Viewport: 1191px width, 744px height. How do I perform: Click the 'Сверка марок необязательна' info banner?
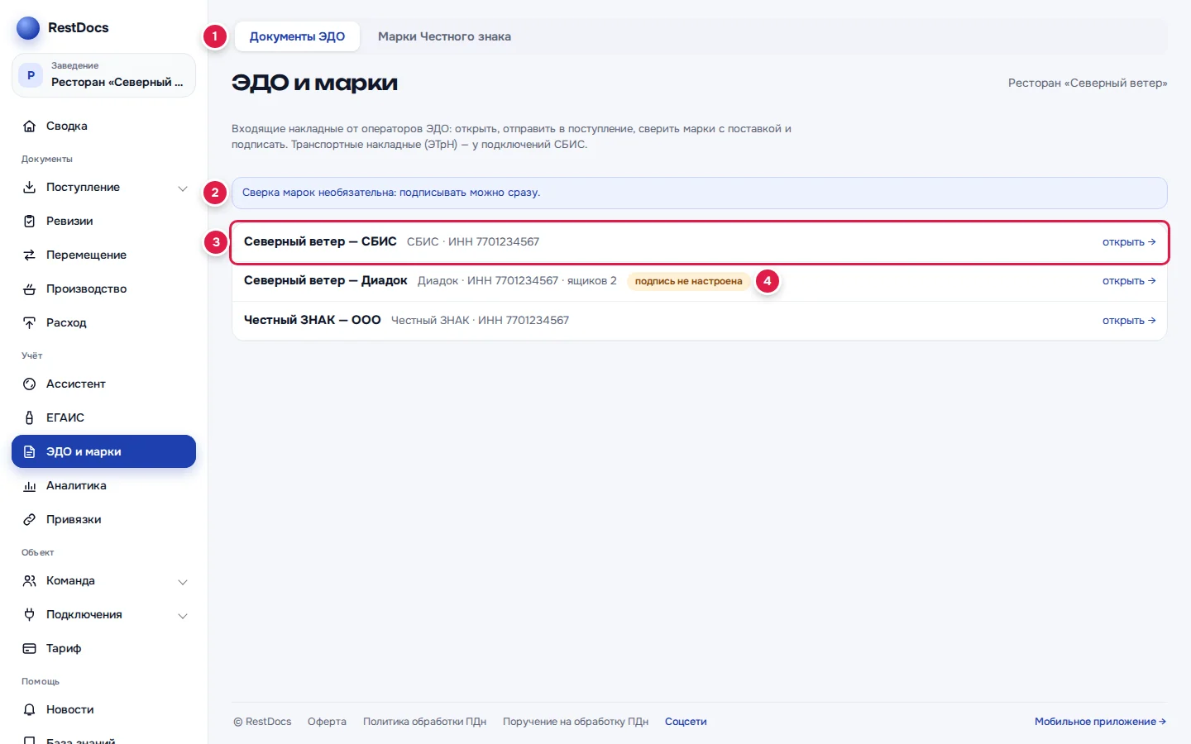699,193
